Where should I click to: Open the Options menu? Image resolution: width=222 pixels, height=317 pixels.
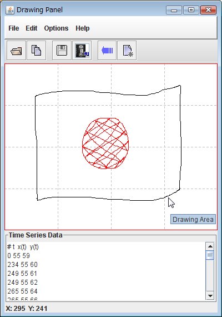coord(56,28)
